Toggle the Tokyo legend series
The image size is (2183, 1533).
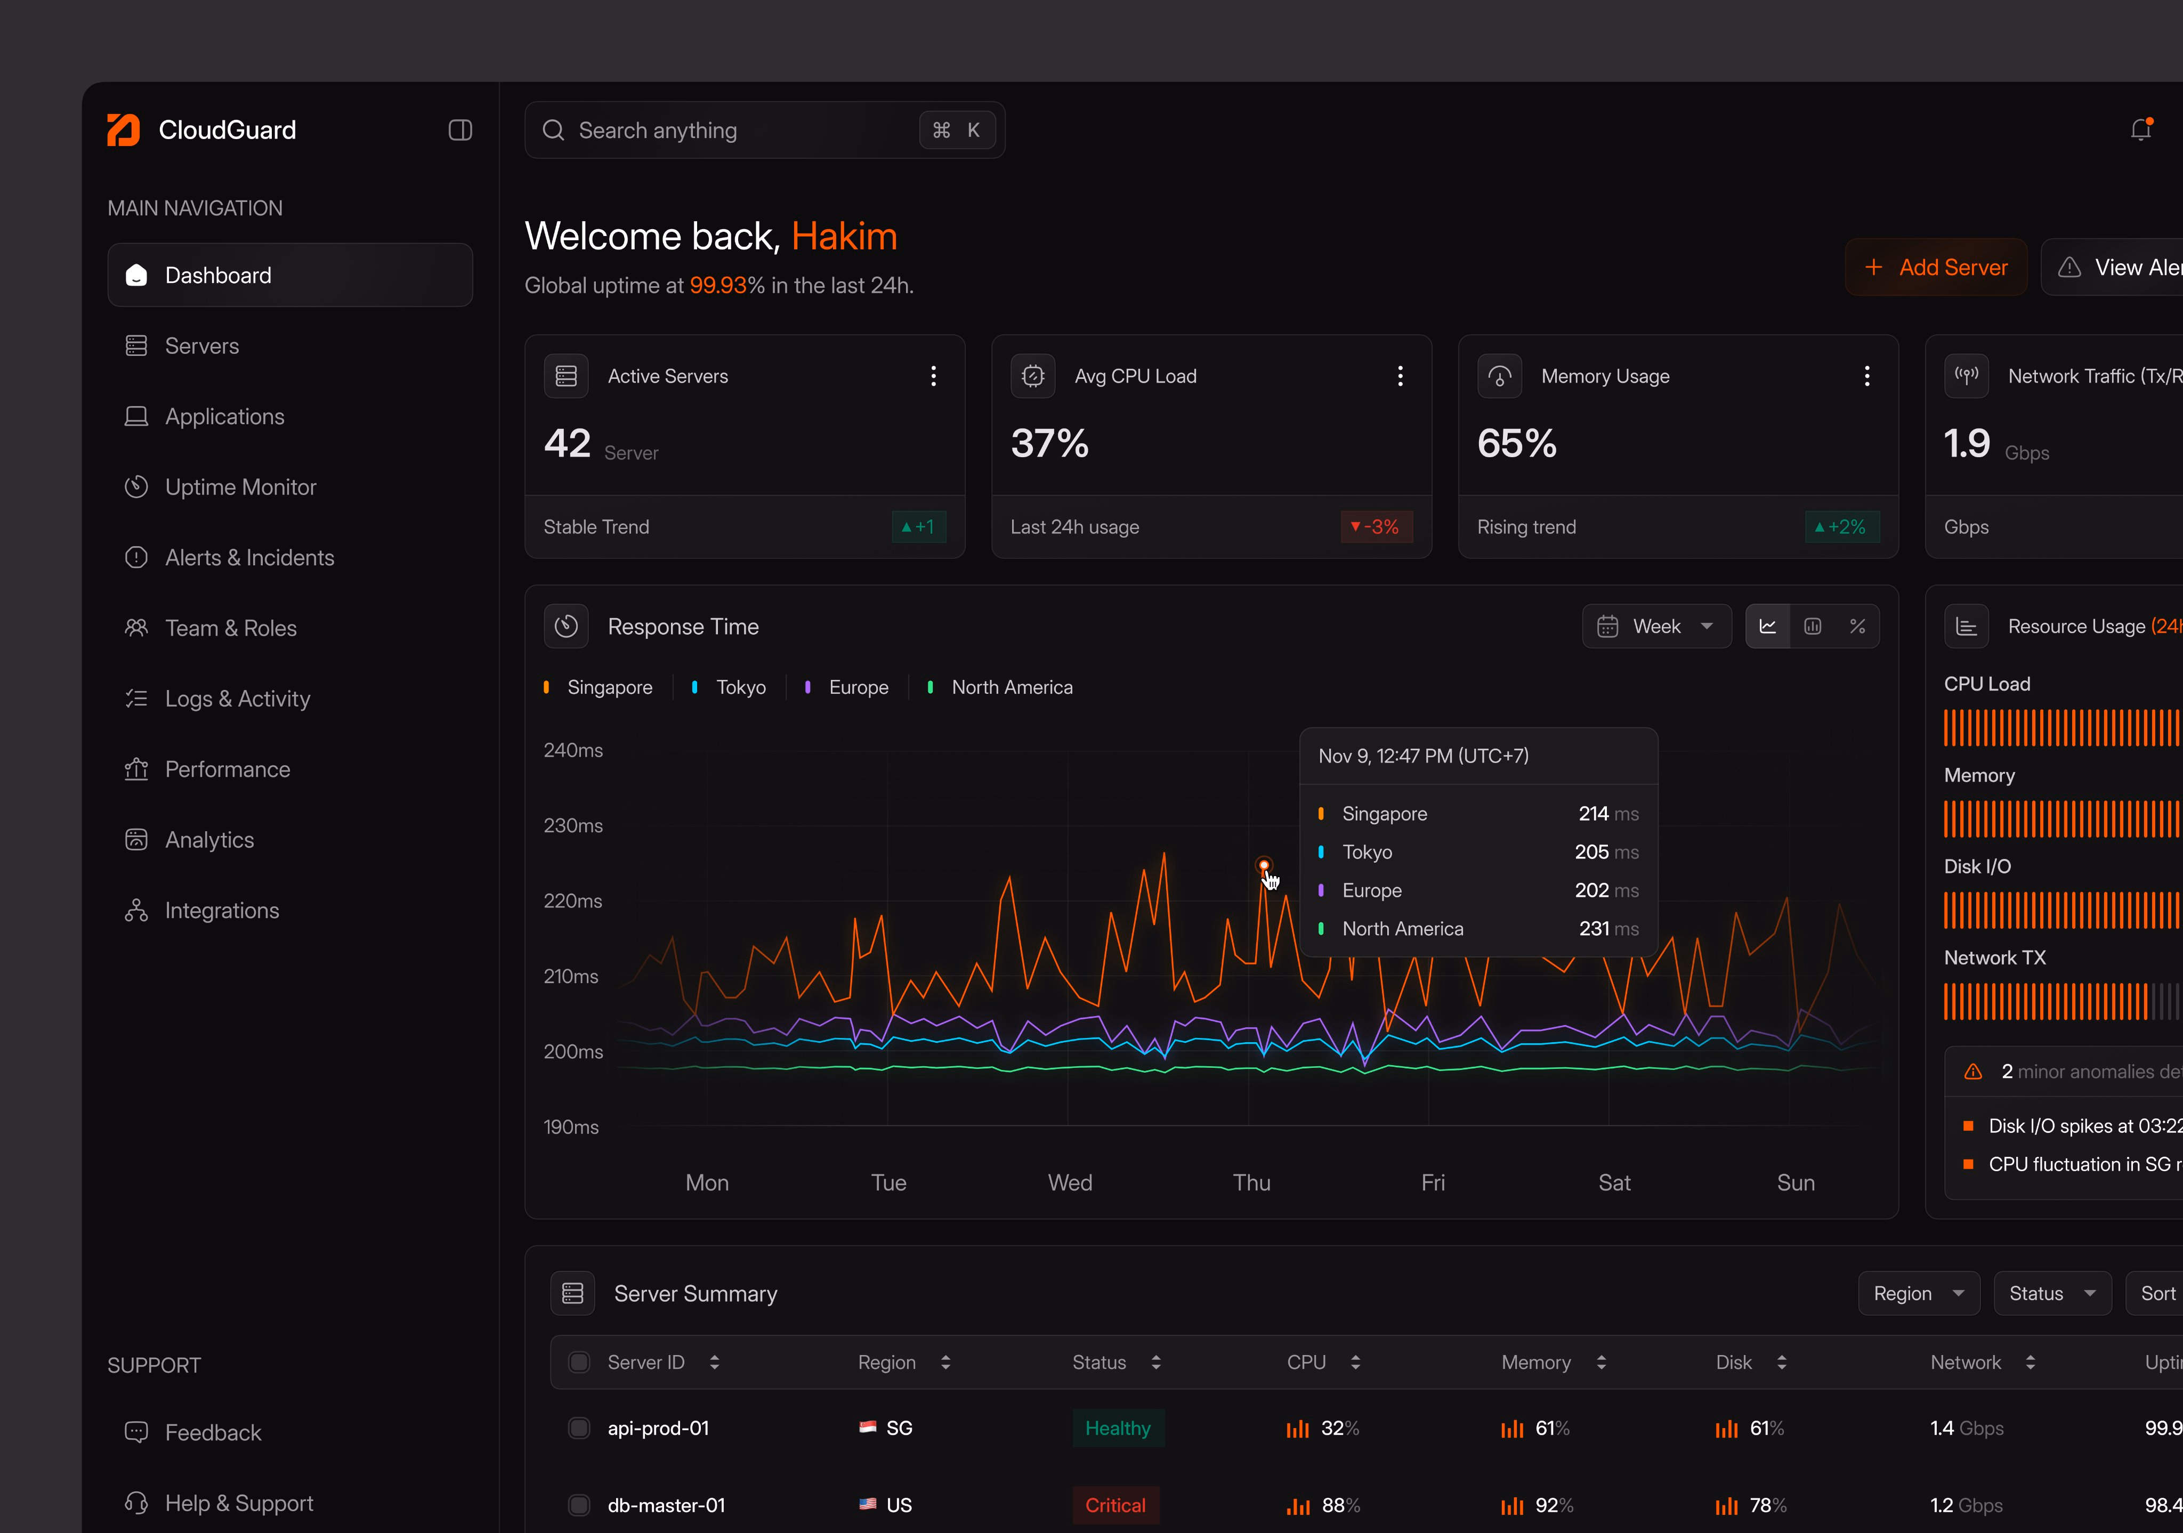point(729,687)
